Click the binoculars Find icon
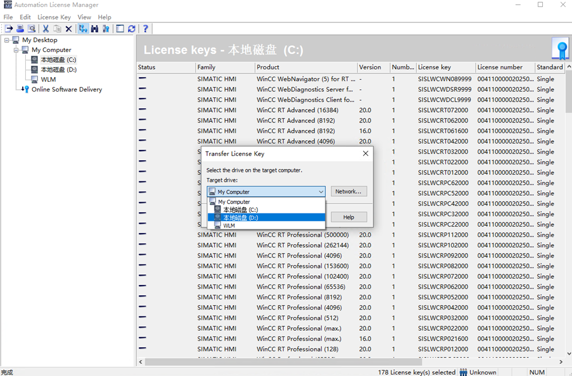This screenshot has width=572, height=376. 95,29
